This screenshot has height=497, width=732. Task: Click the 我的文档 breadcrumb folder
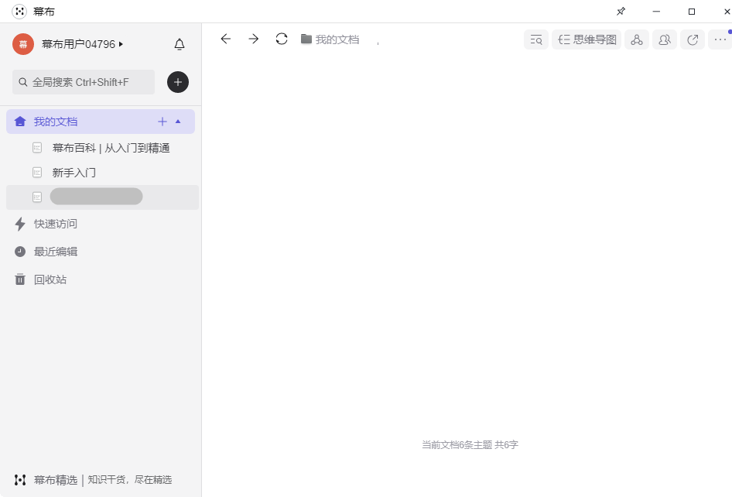pos(330,39)
